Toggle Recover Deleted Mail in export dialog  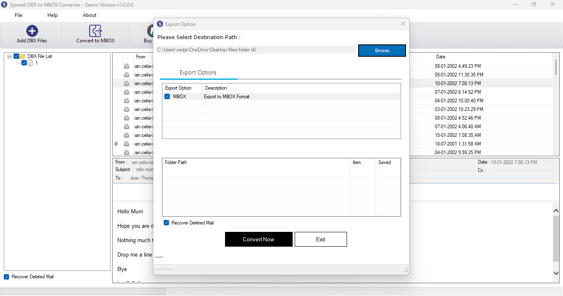point(167,223)
